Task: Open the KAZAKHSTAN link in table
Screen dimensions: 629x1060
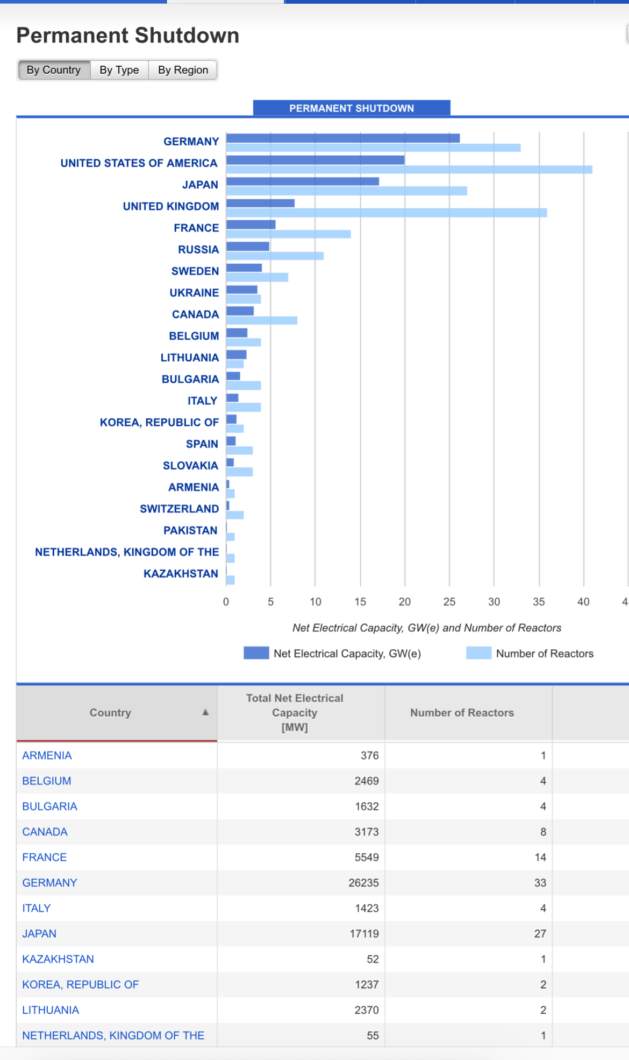Action: (58, 959)
